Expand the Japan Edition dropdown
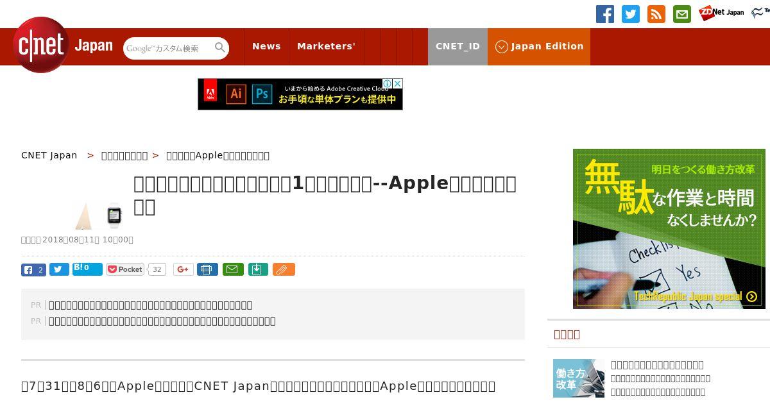The width and height of the screenshot is (770, 404). pyautogui.click(x=539, y=46)
